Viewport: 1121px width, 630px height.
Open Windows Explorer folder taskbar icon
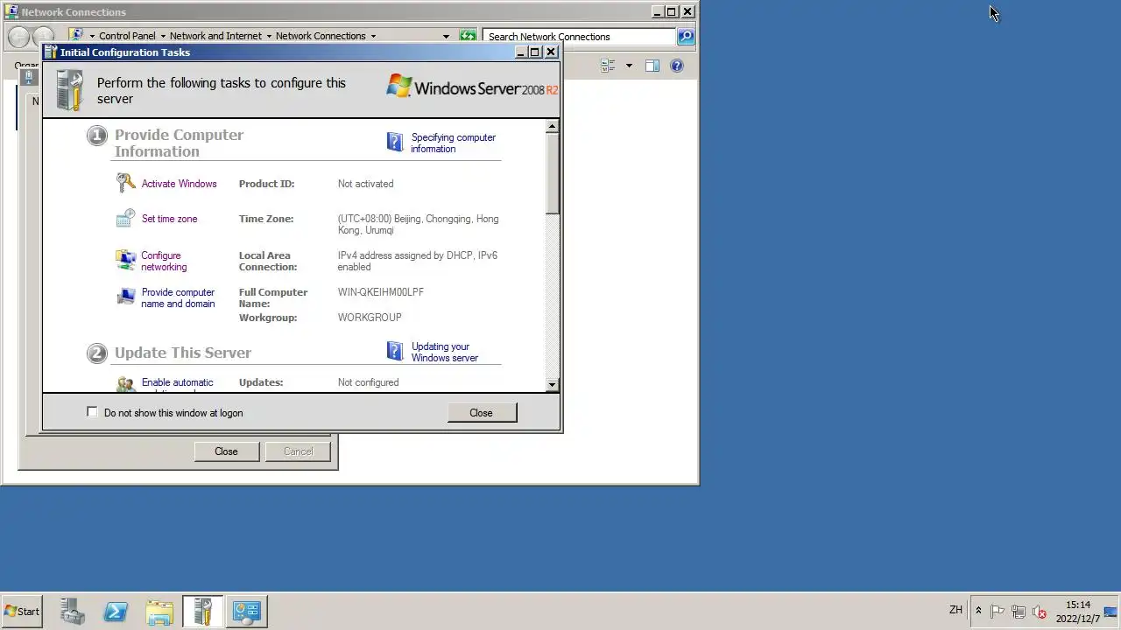click(x=159, y=611)
